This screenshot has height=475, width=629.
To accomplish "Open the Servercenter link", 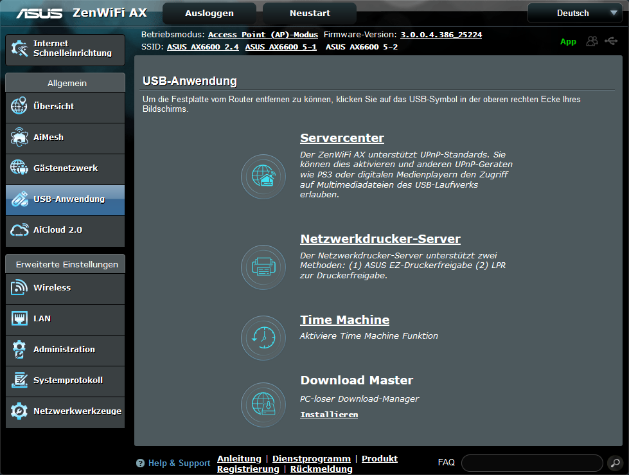I will 342,138.
